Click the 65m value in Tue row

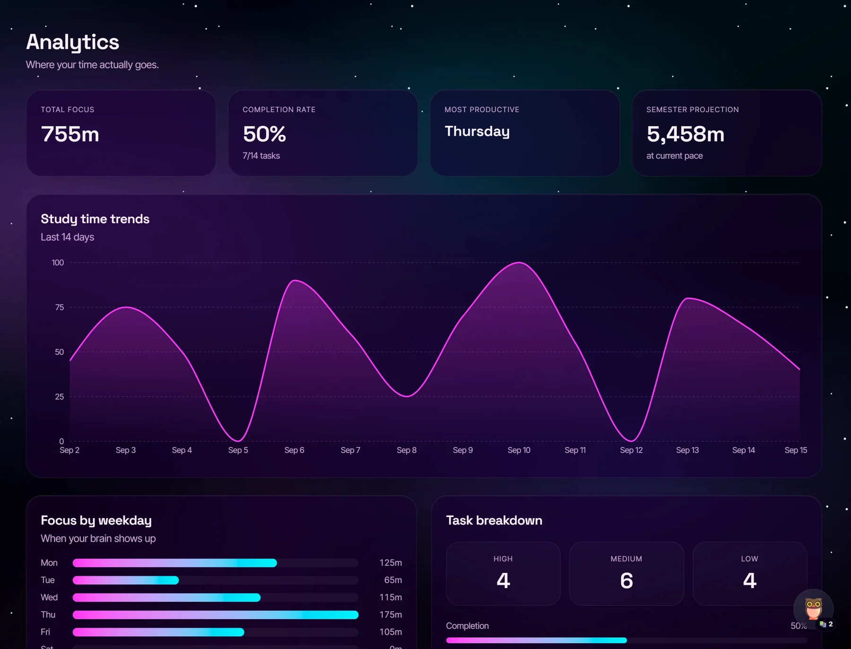pyautogui.click(x=393, y=580)
